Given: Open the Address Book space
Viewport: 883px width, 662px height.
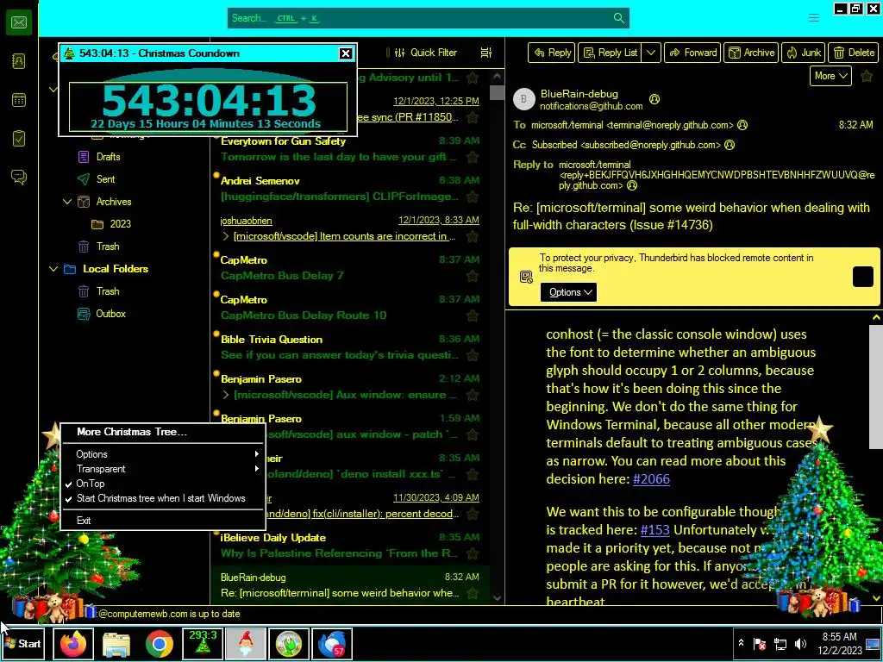Looking at the screenshot, I should click(19, 61).
